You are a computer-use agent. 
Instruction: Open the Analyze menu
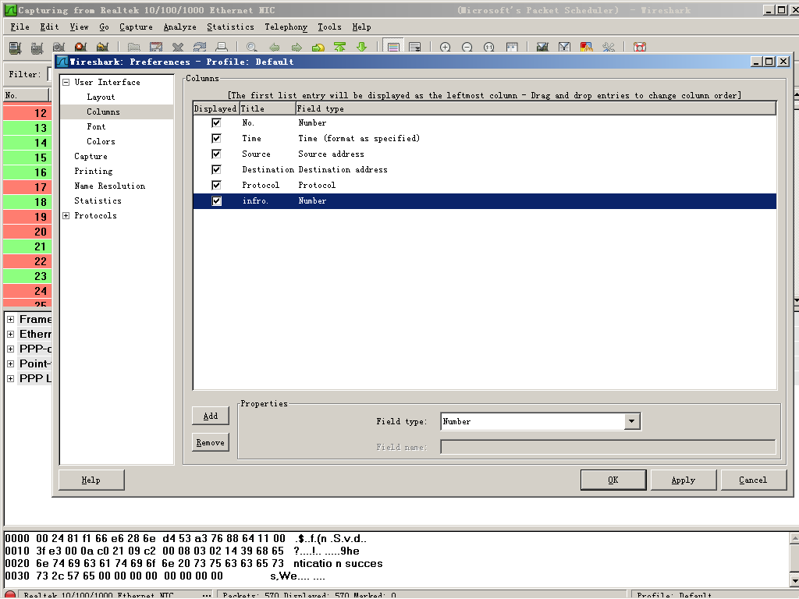(x=180, y=27)
